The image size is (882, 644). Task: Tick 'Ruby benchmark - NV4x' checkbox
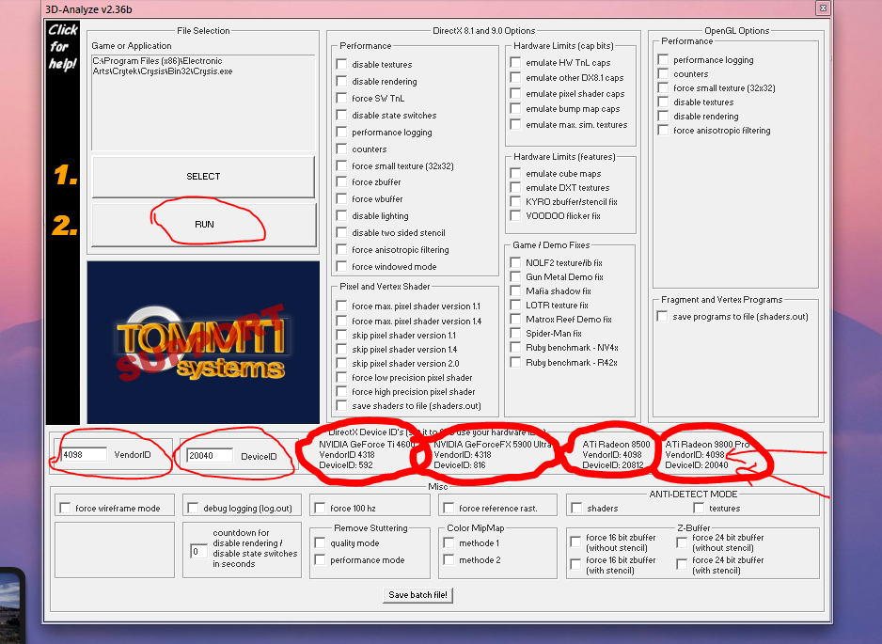[515, 347]
